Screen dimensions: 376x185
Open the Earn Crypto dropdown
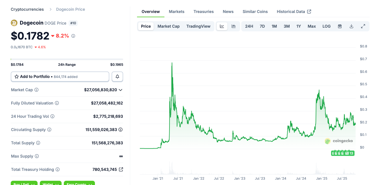pos(79,184)
